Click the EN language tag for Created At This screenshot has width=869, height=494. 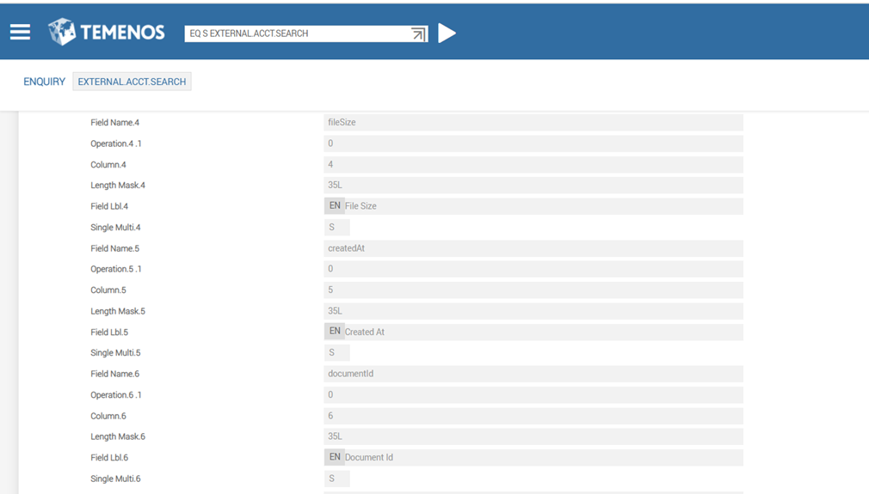coord(335,332)
